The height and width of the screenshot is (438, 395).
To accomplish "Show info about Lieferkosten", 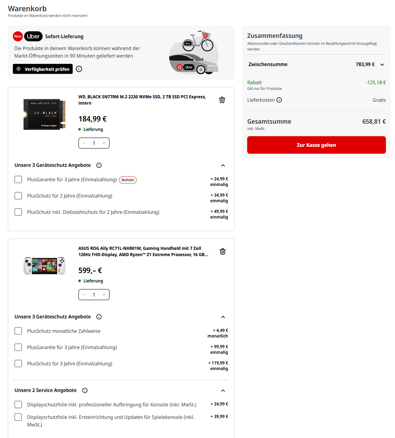I will [279, 100].
